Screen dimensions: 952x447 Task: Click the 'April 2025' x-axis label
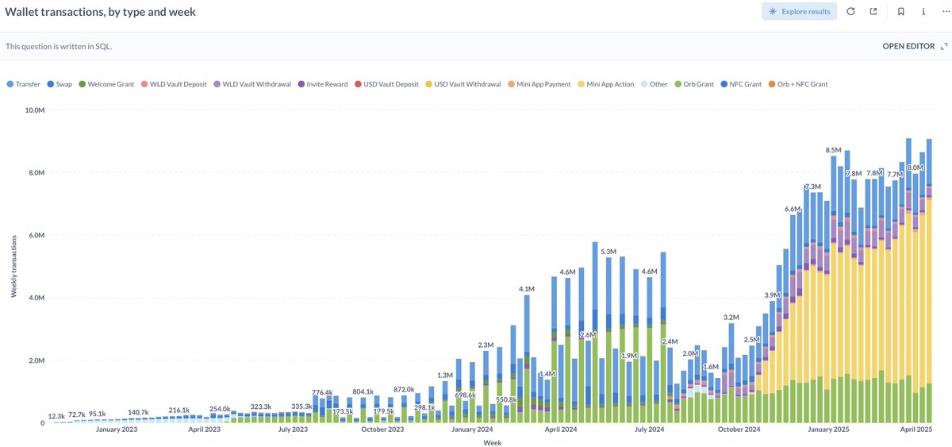click(x=916, y=430)
